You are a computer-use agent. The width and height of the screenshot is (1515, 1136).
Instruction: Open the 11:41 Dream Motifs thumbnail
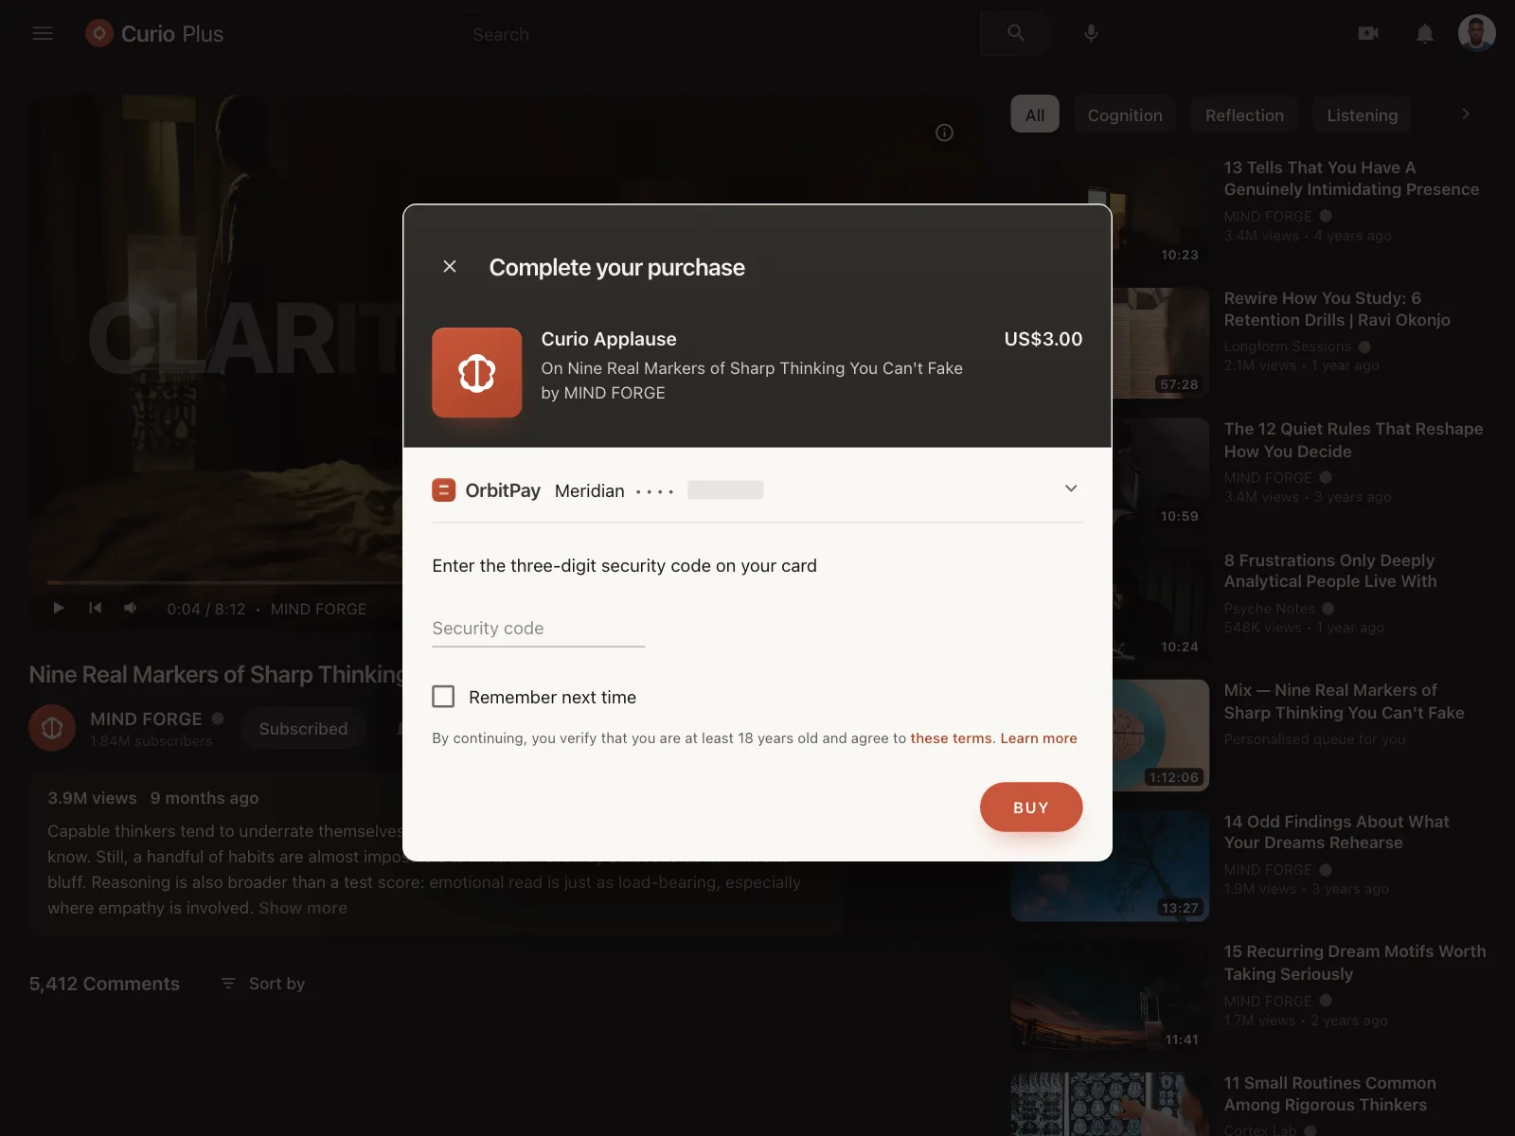pos(1110,997)
